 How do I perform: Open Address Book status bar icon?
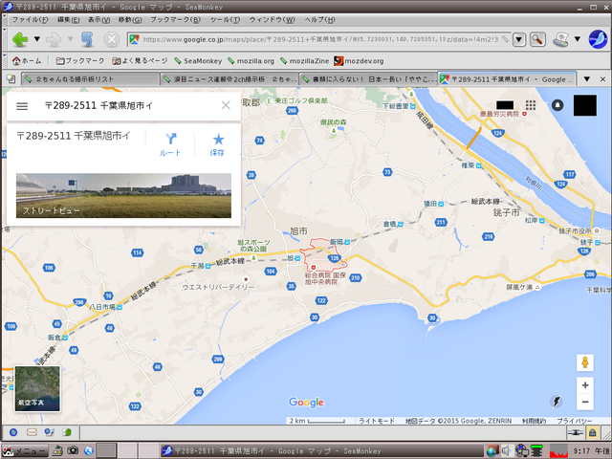click(67, 432)
